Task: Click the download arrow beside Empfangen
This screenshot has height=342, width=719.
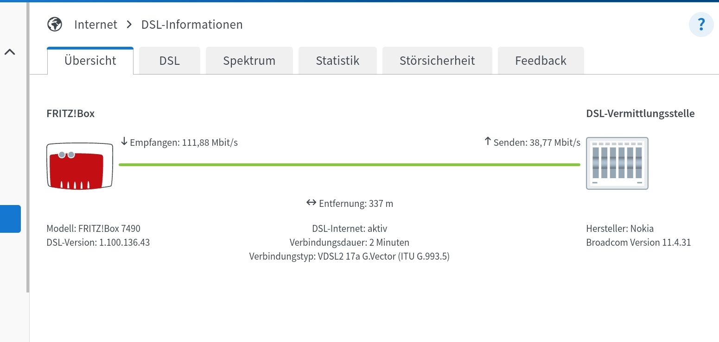Action: tap(124, 142)
